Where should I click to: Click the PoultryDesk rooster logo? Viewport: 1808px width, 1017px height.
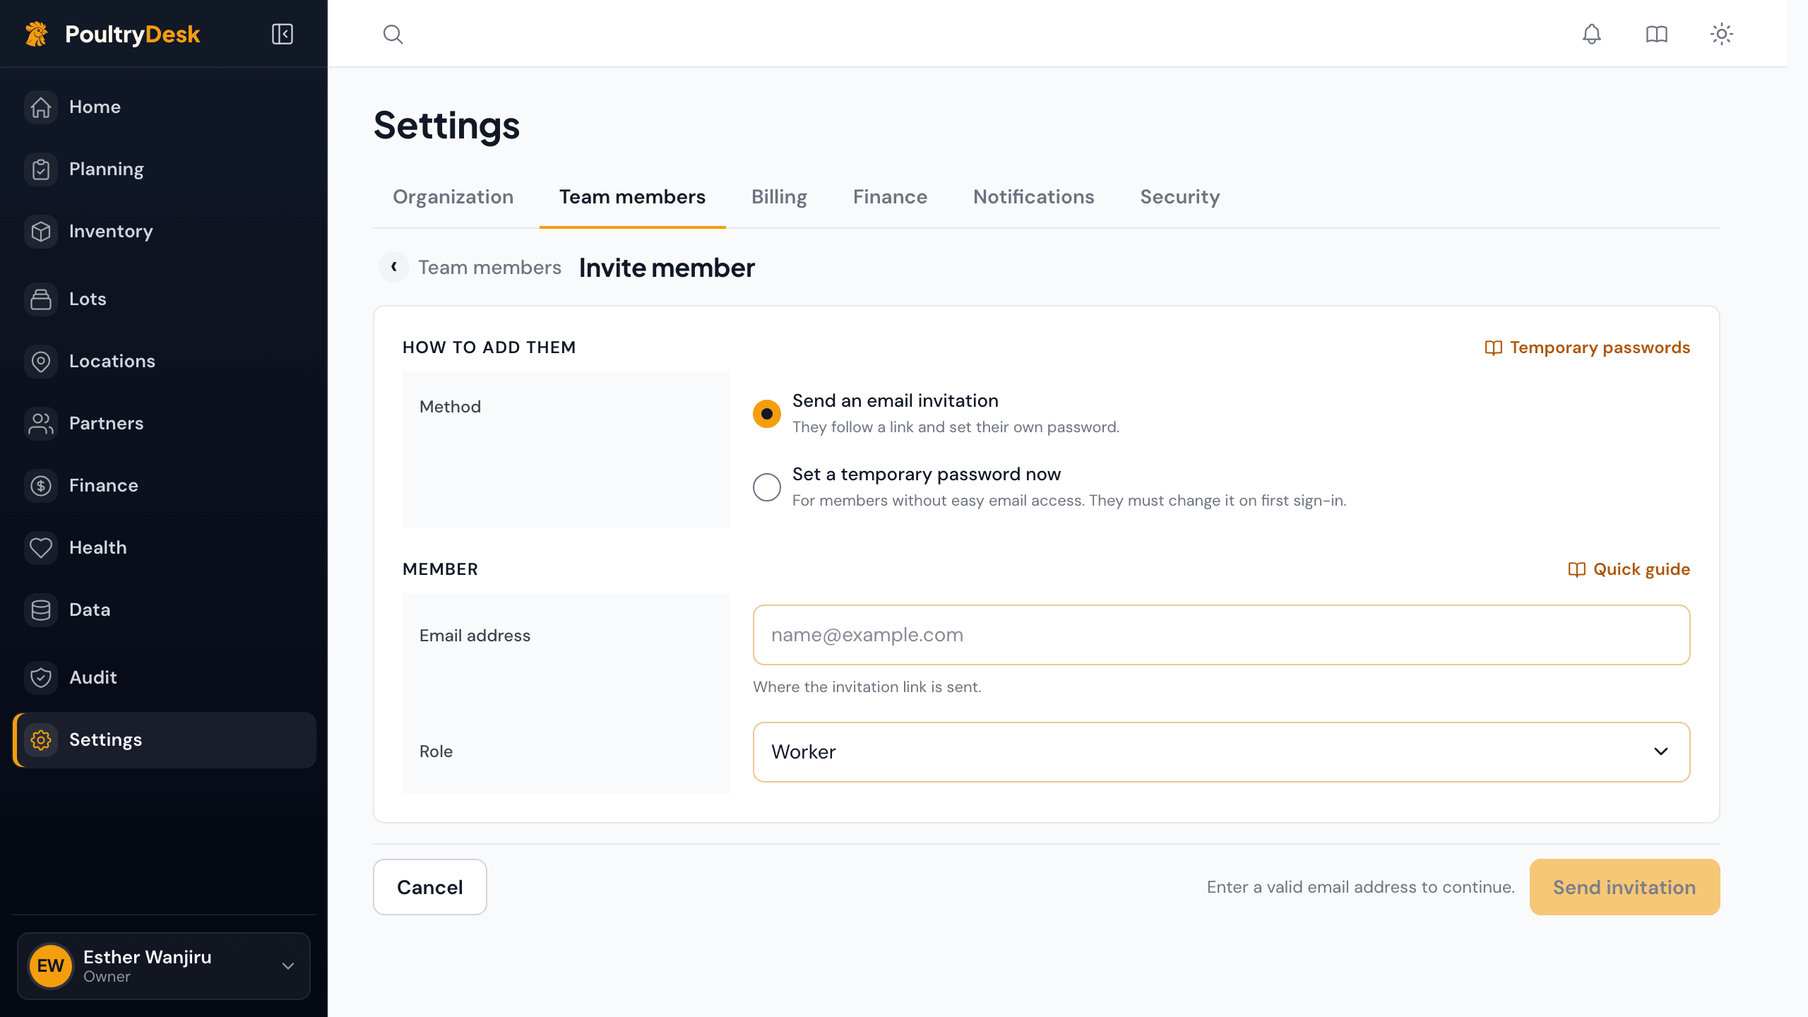coord(37,34)
